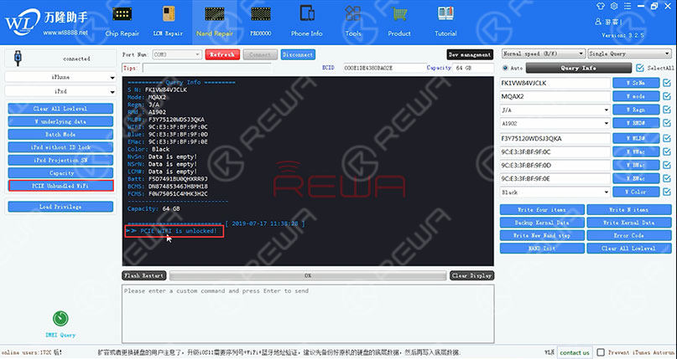This screenshot has height=359, width=677.
Task: Toggle the SelectAll checkbox
Action: (x=640, y=68)
